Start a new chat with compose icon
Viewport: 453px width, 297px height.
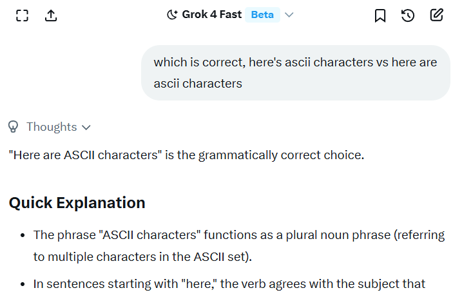coord(437,15)
